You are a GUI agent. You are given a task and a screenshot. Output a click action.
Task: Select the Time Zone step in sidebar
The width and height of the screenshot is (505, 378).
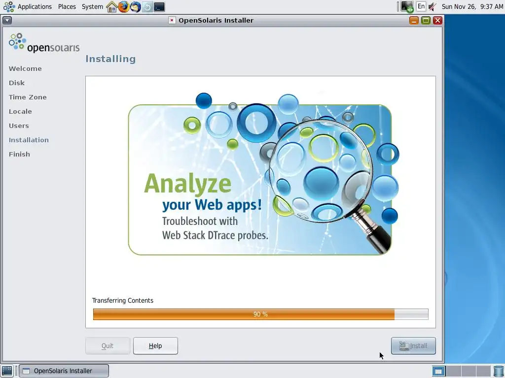(x=28, y=97)
